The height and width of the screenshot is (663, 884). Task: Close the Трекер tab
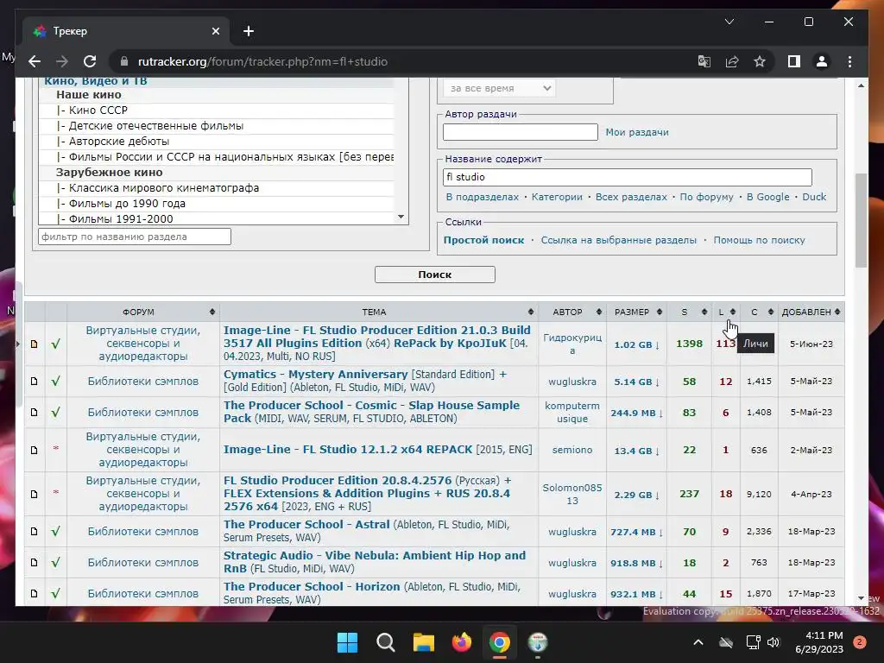pos(215,31)
